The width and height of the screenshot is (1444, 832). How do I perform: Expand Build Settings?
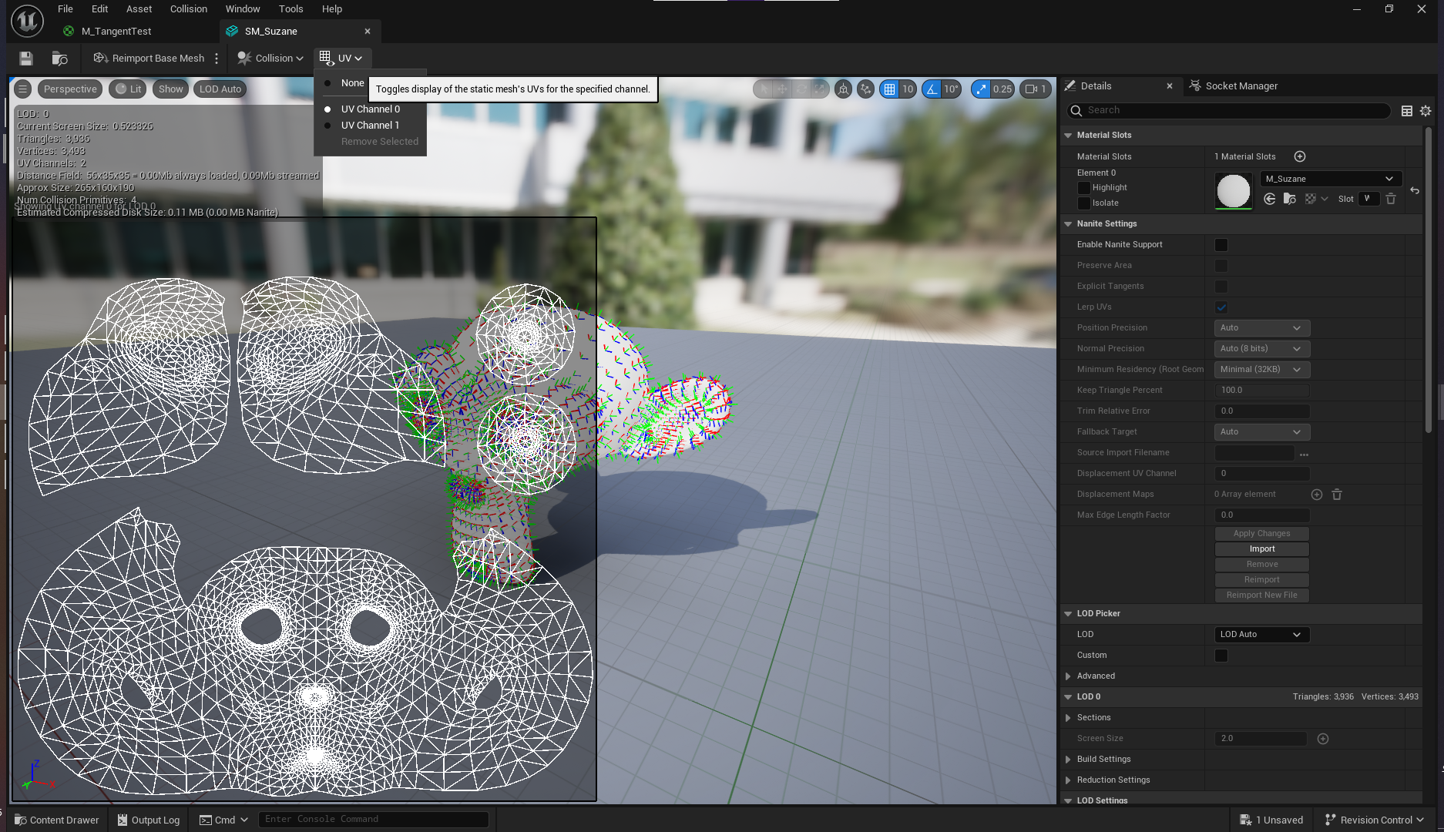(x=1068, y=760)
